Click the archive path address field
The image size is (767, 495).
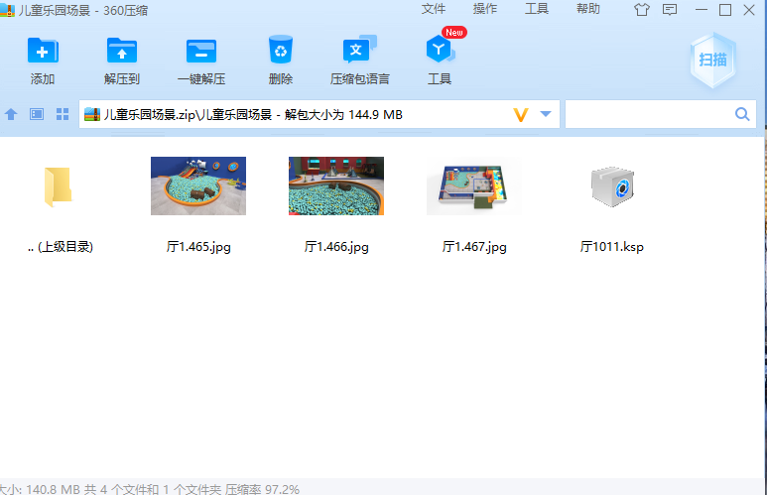(x=320, y=114)
